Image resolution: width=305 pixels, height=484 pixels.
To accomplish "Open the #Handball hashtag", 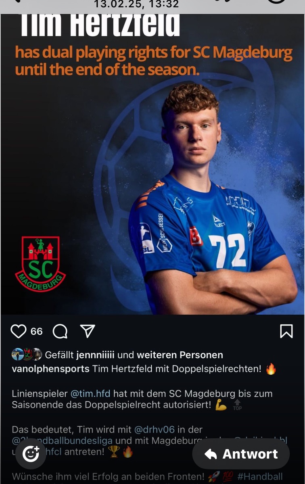I will (x=260, y=477).
